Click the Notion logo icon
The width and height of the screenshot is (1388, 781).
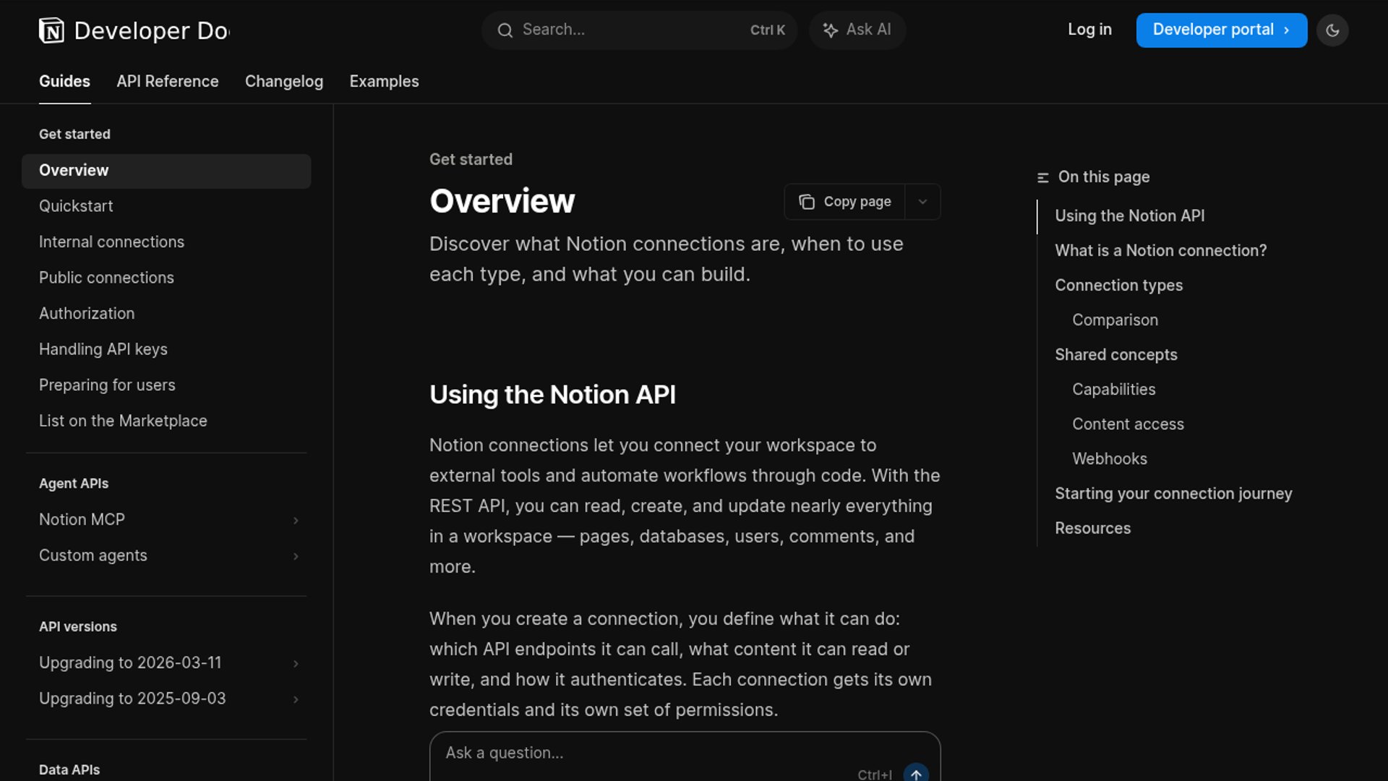click(x=51, y=30)
